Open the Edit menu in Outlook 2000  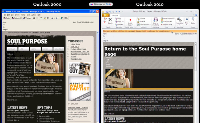[8, 15]
